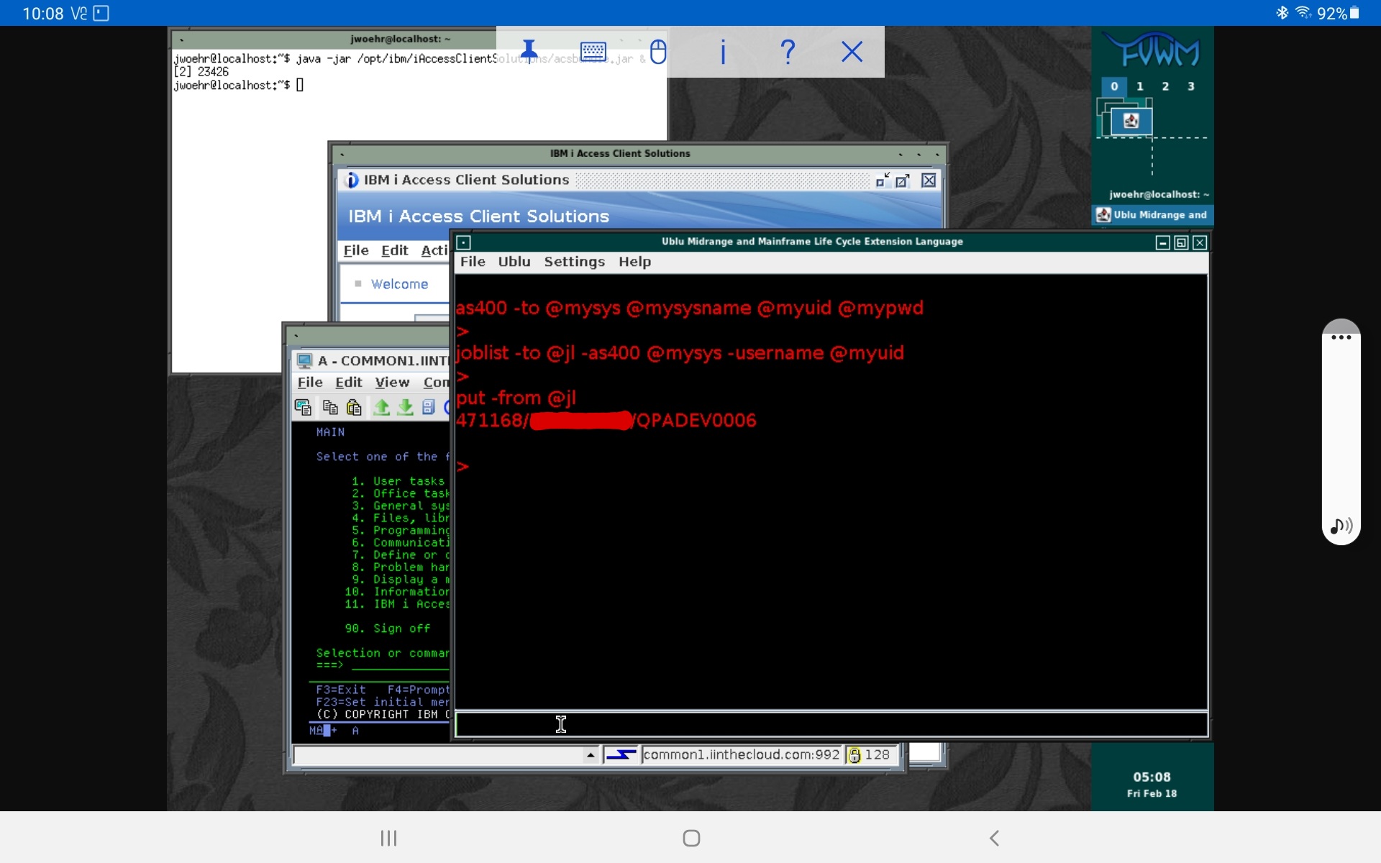This screenshot has width=1381, height=863.
Task: Switch to FVWM desktop 3
Action: (1191, 86)
